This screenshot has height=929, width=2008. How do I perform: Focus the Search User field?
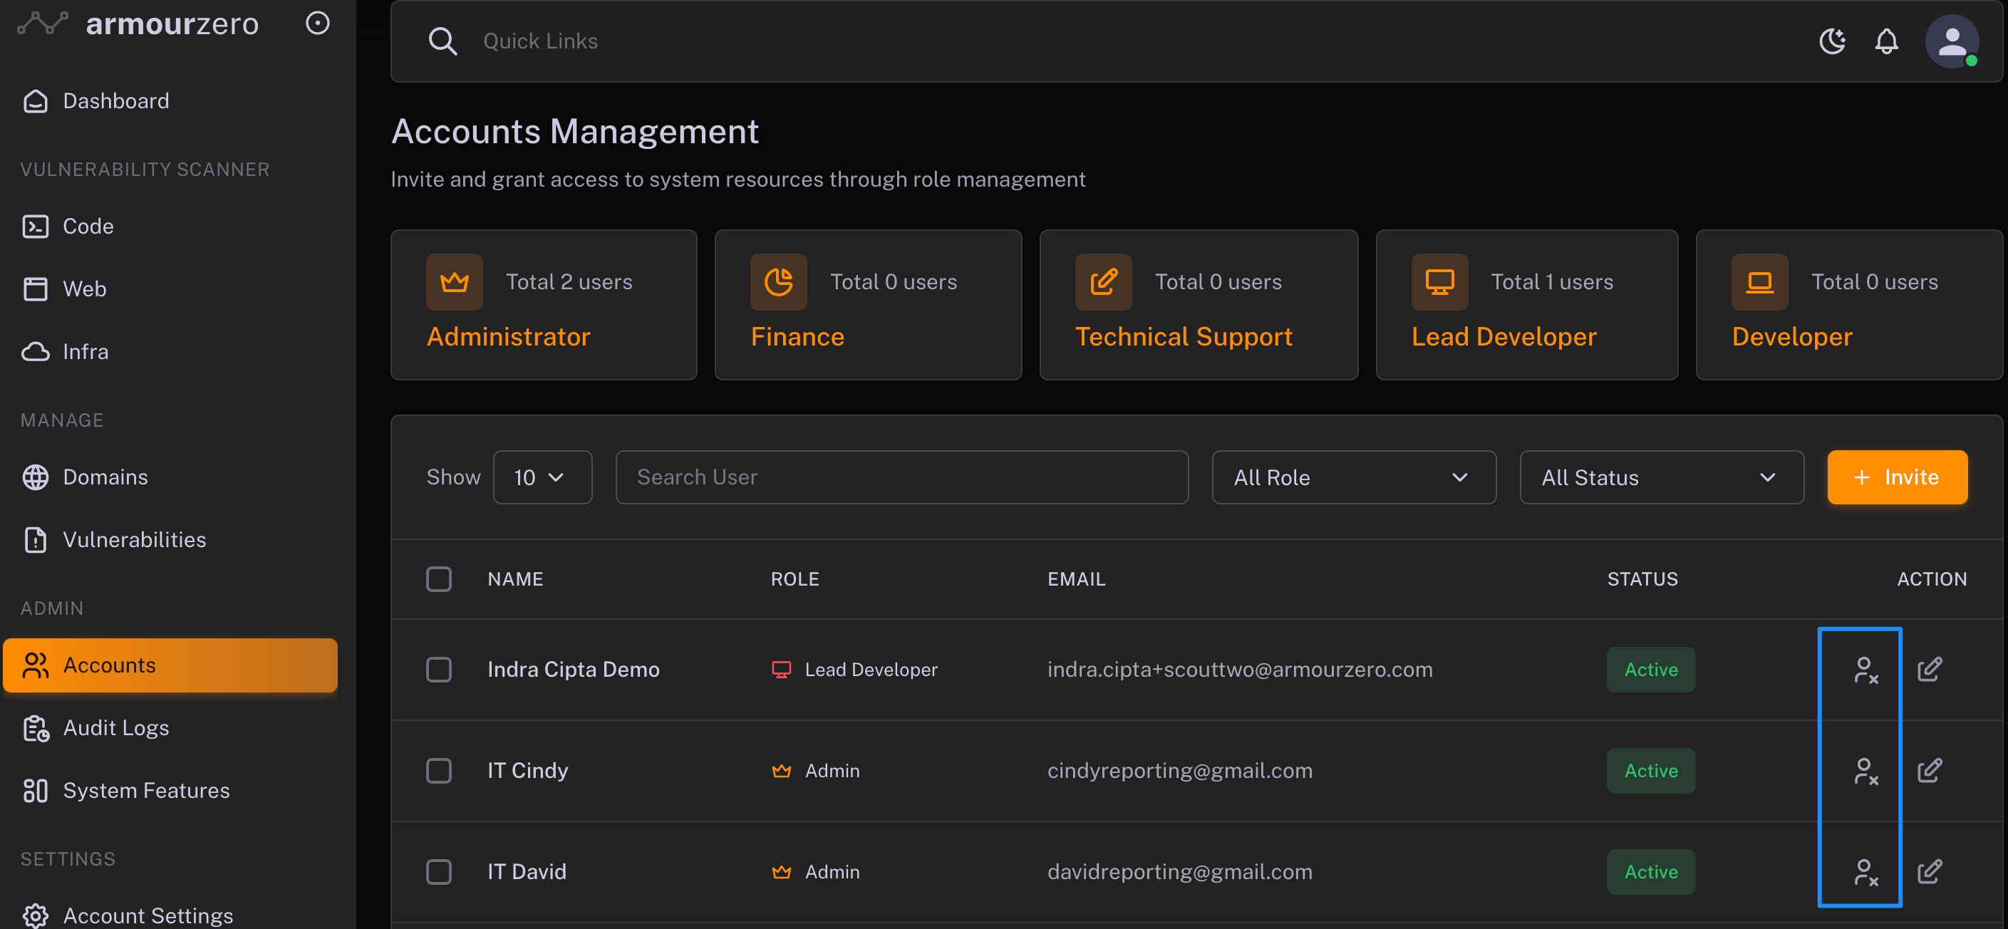pos(901,477)
